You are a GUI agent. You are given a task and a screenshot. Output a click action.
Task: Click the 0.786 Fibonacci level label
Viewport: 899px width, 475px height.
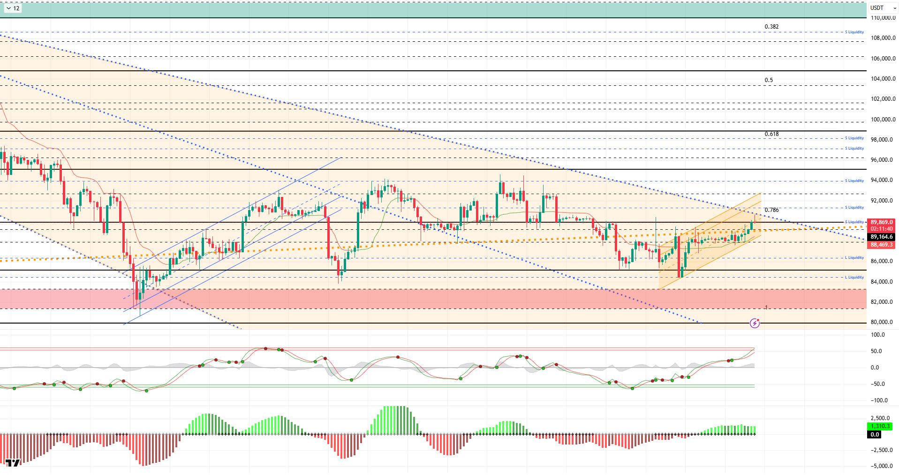click(771, 210)
